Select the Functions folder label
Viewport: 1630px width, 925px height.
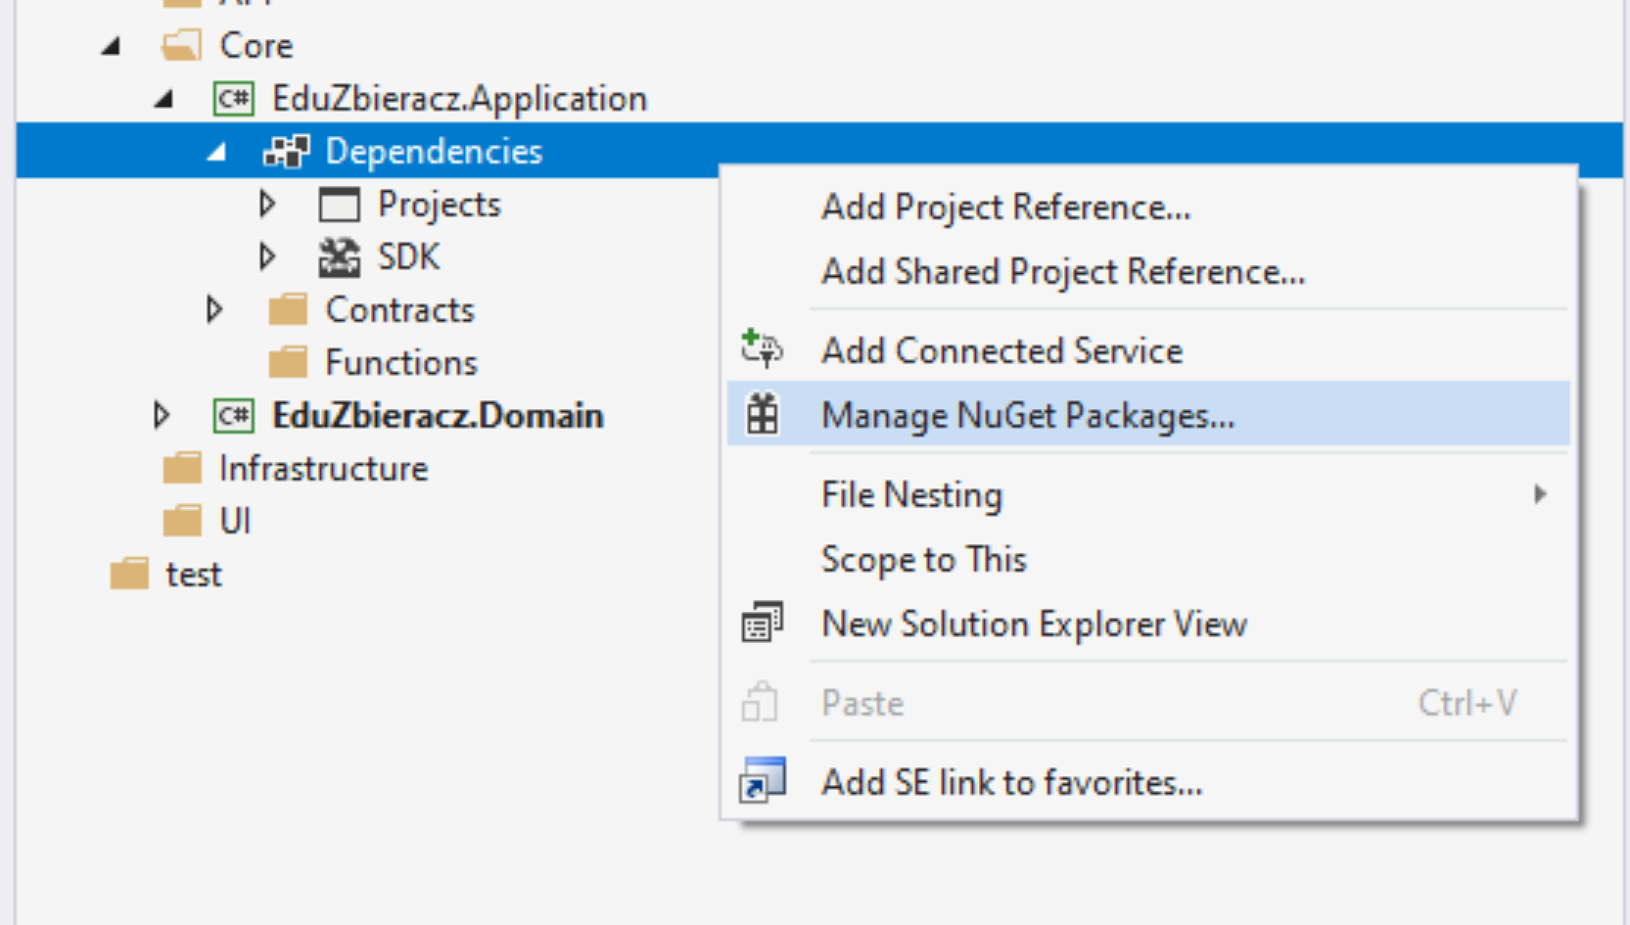401,363
